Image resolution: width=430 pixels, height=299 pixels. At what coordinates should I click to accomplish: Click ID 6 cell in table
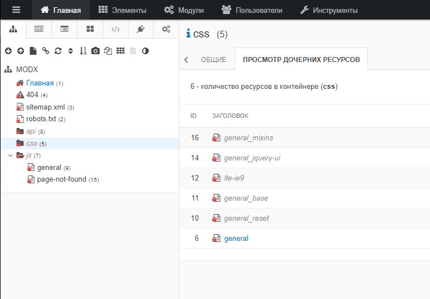click(x=197, y=238)
